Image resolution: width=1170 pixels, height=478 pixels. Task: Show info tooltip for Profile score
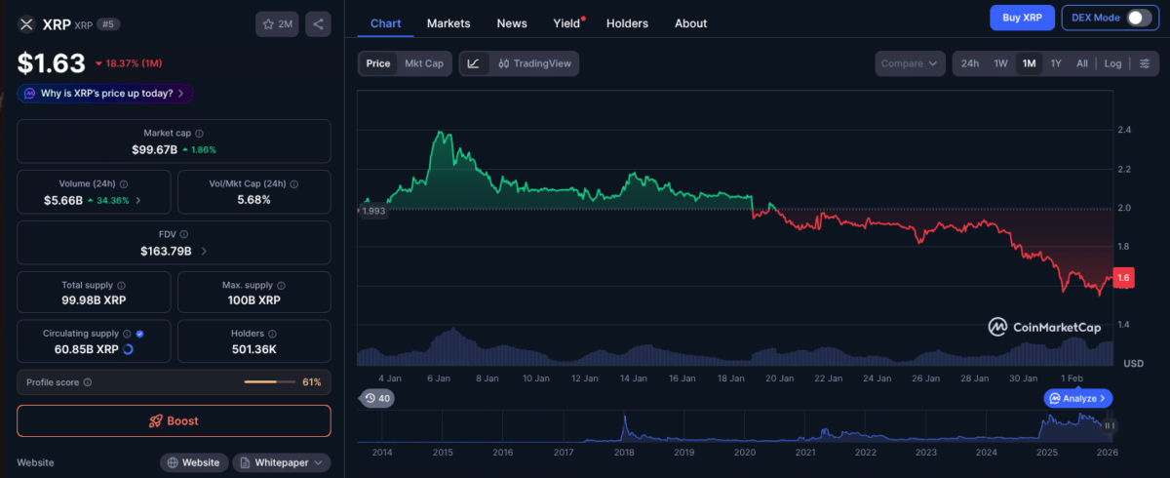coord(88,382)
